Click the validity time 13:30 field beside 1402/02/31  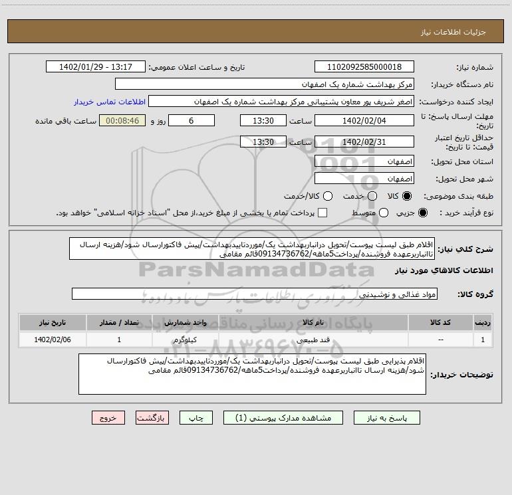coord(263,142)
